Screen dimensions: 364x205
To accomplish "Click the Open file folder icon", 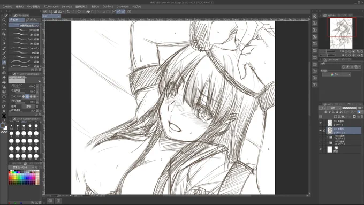I will (x=55, y=12).
